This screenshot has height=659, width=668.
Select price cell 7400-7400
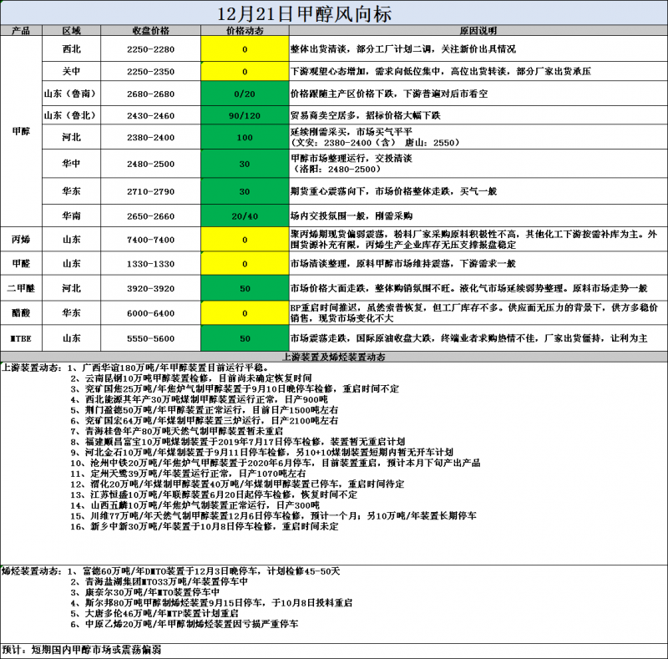(150, 240)
